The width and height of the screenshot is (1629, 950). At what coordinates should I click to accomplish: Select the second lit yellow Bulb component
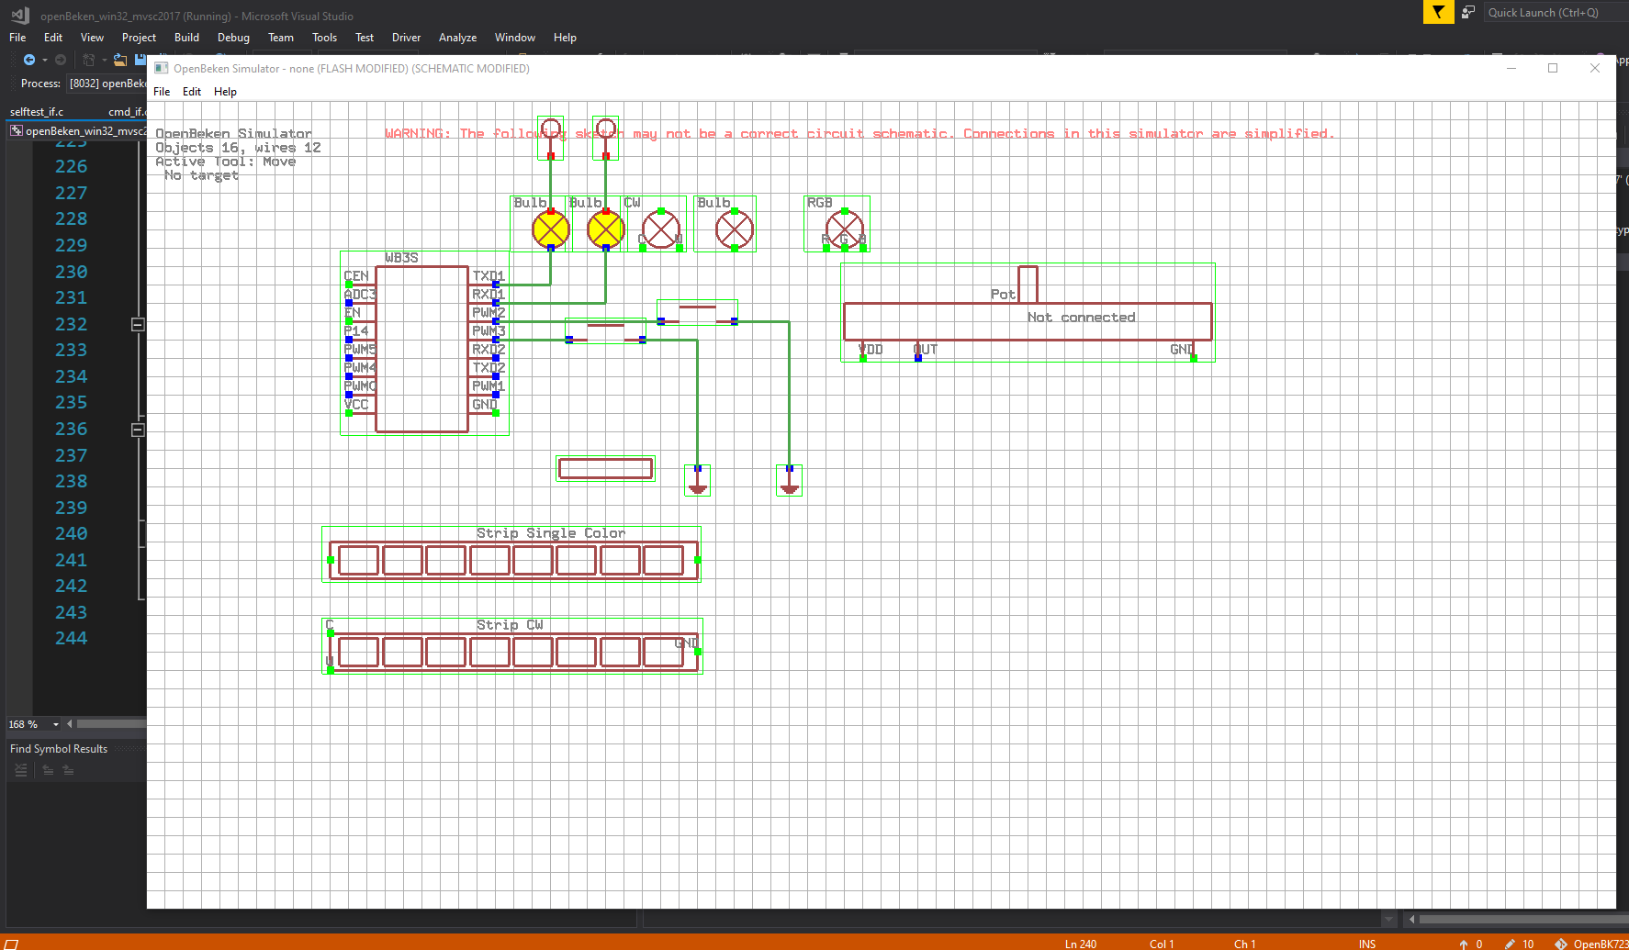(606, 229)
